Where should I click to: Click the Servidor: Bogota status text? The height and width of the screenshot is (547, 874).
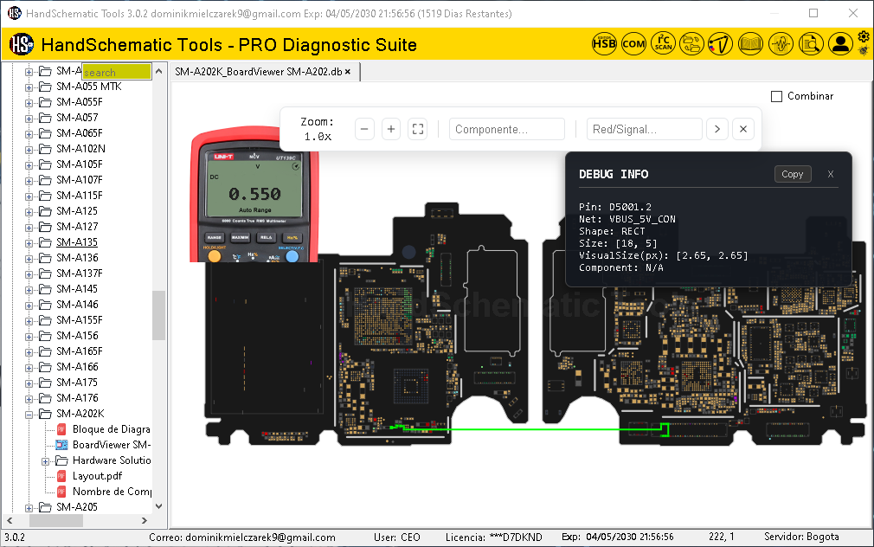pos(801,537)
